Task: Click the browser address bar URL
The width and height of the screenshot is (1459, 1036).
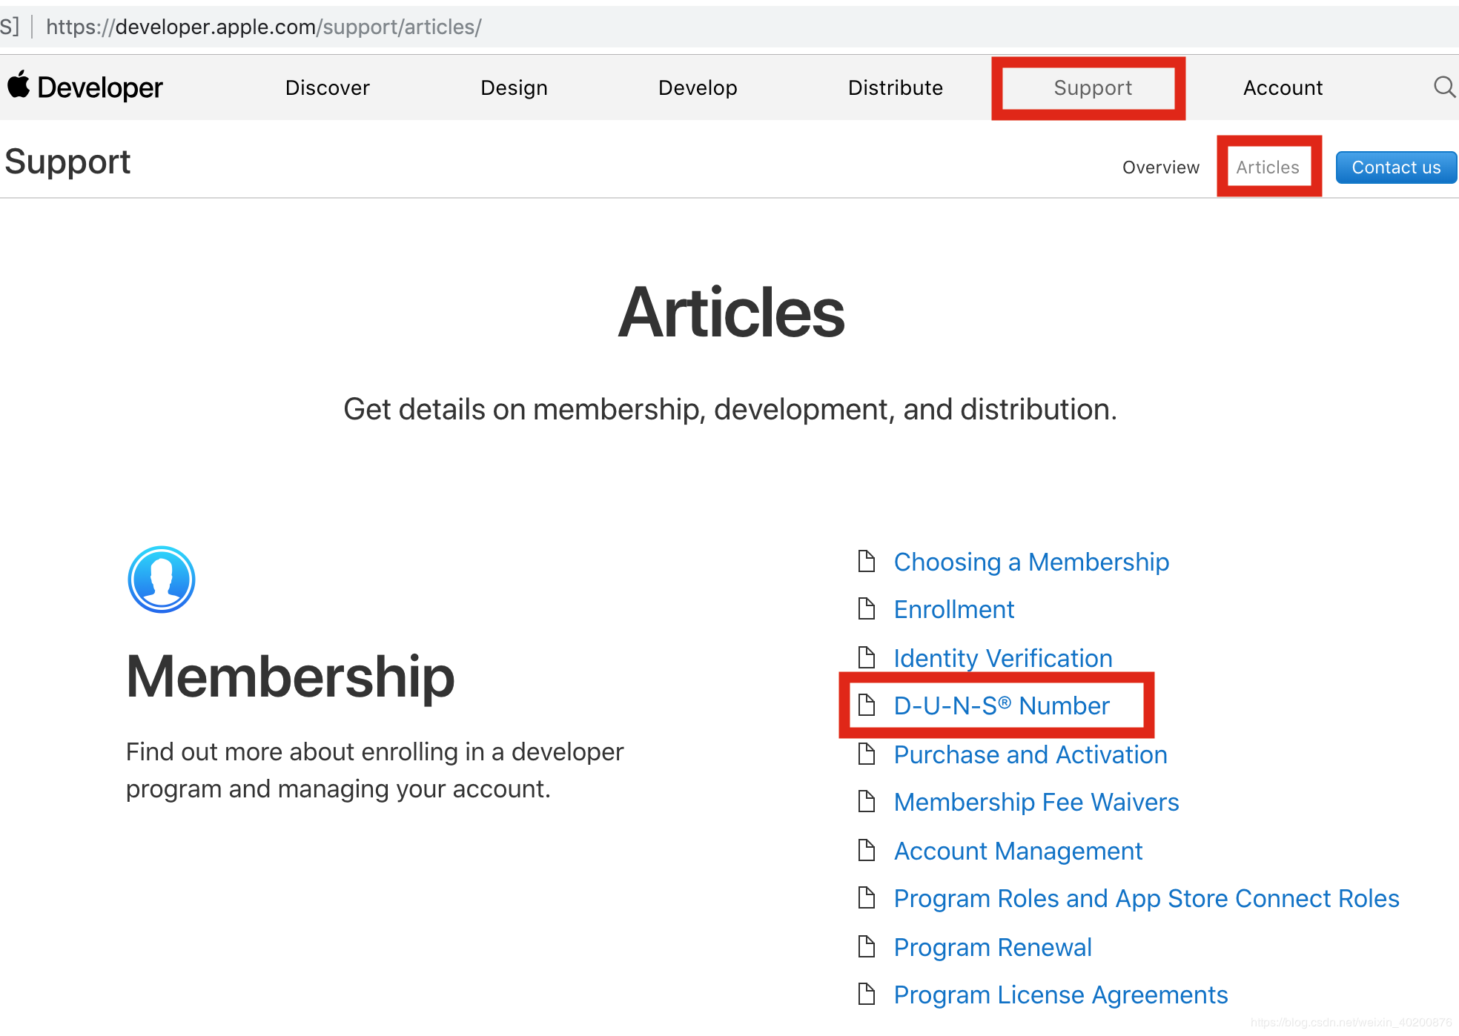Action: tap(264, 27)
